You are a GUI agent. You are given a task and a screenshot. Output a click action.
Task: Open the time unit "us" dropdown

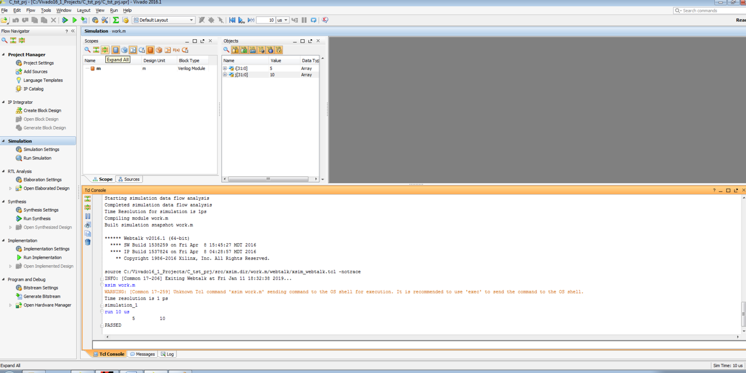tap(282, 20)
